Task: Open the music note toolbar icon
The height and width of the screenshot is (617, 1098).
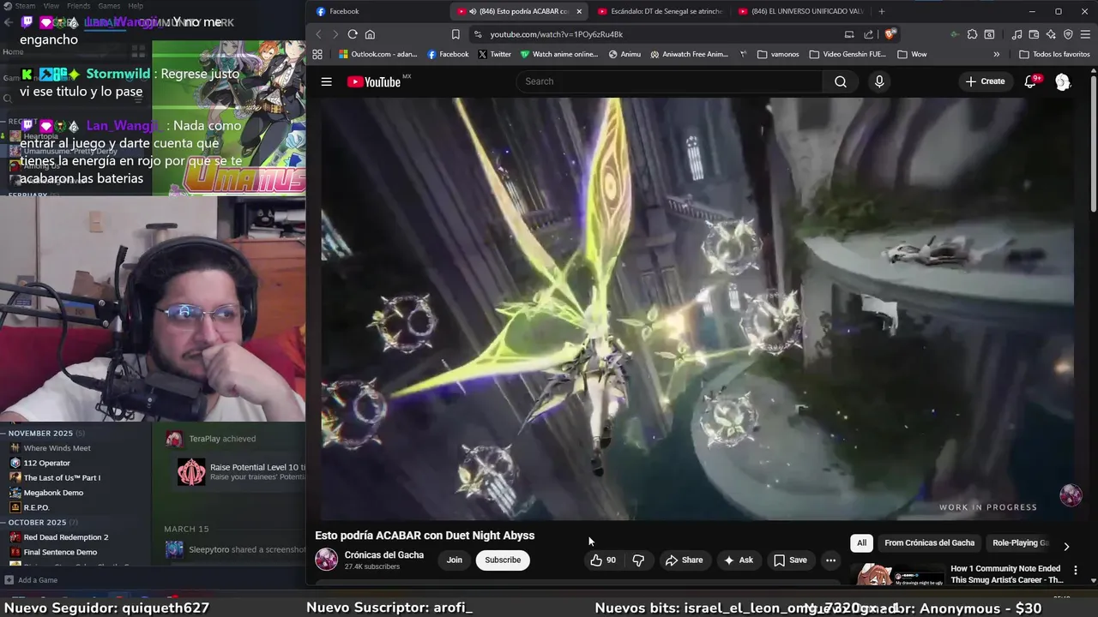Action: [1017, 34]
